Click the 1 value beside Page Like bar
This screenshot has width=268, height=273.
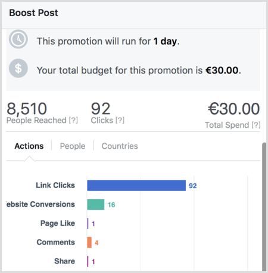click(x=94, y=224)
